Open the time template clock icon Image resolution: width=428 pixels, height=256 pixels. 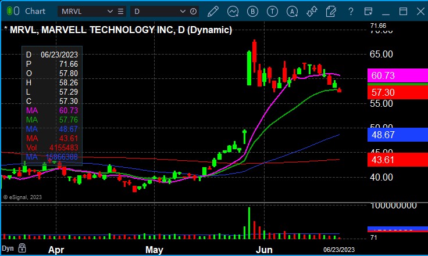pos(193,12)
